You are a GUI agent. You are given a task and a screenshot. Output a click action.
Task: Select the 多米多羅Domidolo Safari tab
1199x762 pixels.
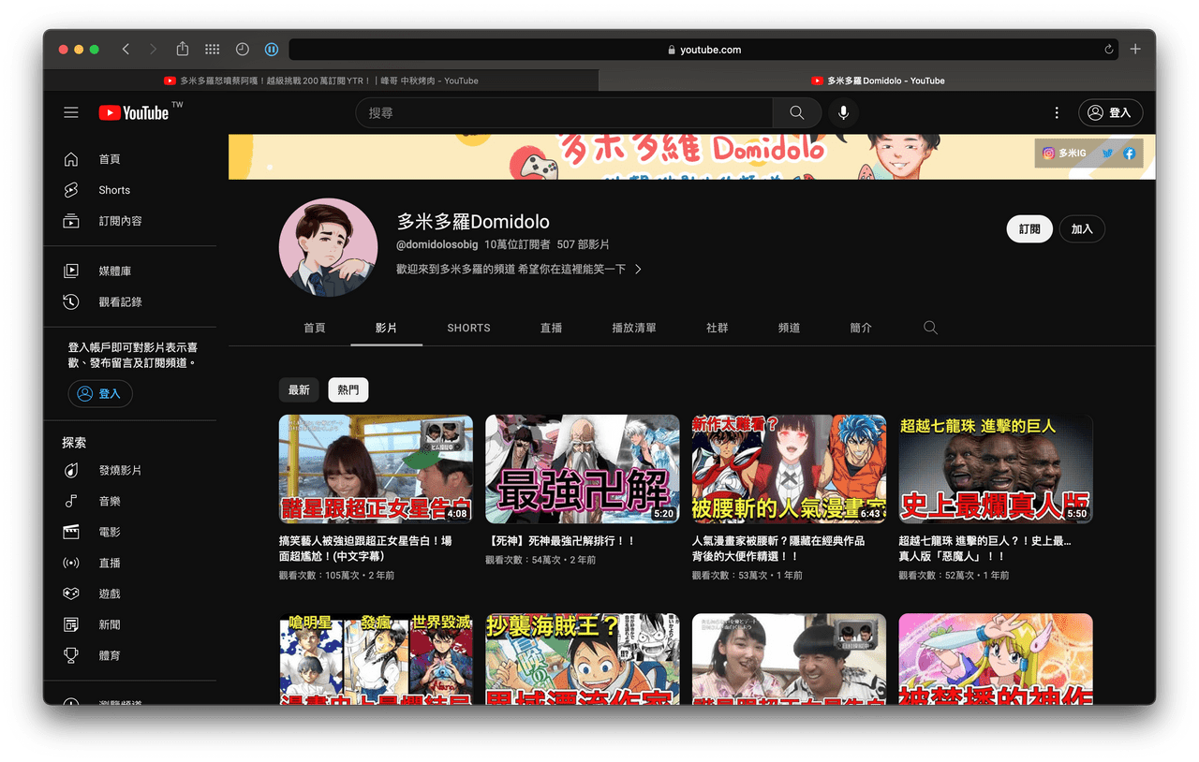(x=878, y=81)
